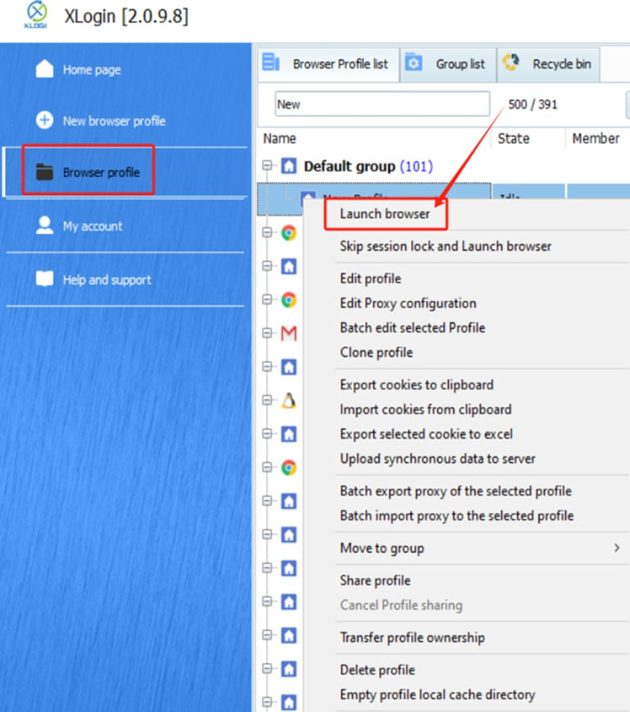Click Delete profile in context menu

(377, 670)
